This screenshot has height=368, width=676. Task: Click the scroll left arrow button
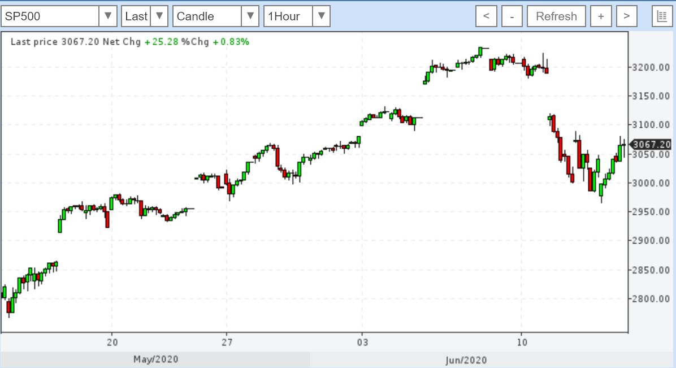tap(486, 16)
